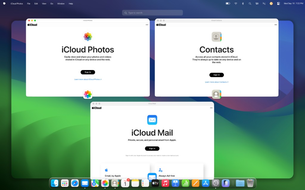This screenshot has width=305, height=190.
Task: Open System Settings from the dock
Action: (216, 183)
